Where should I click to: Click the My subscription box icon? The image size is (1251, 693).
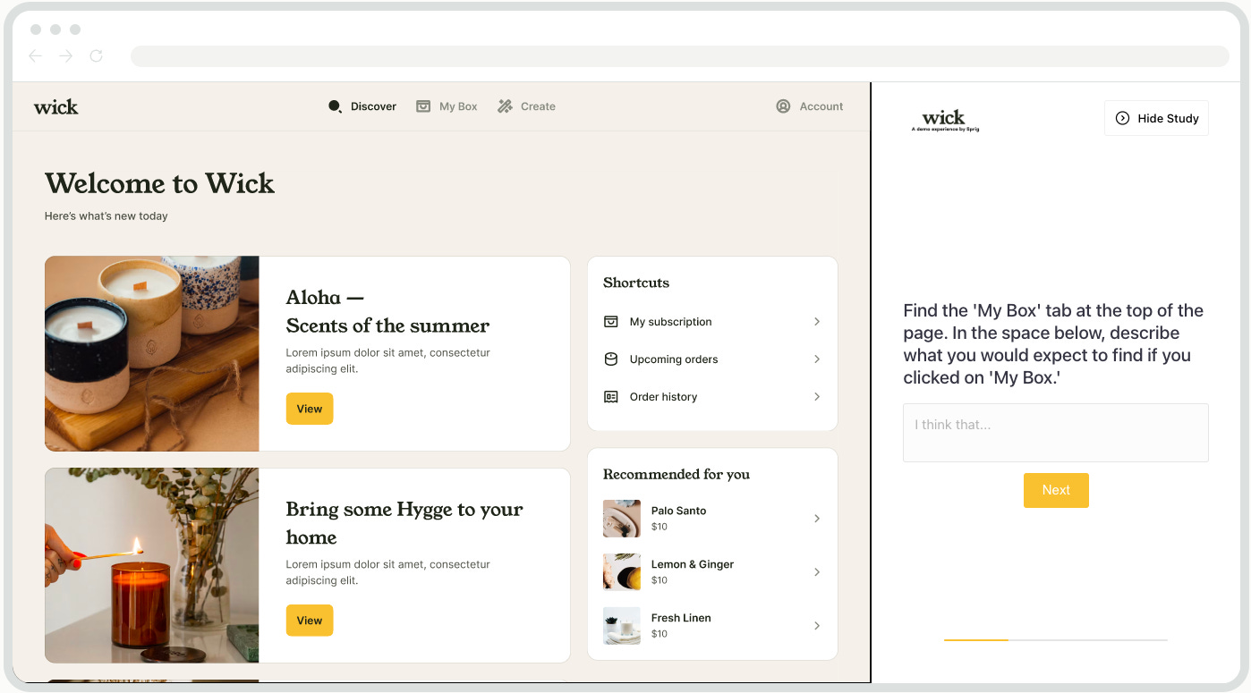611,322
